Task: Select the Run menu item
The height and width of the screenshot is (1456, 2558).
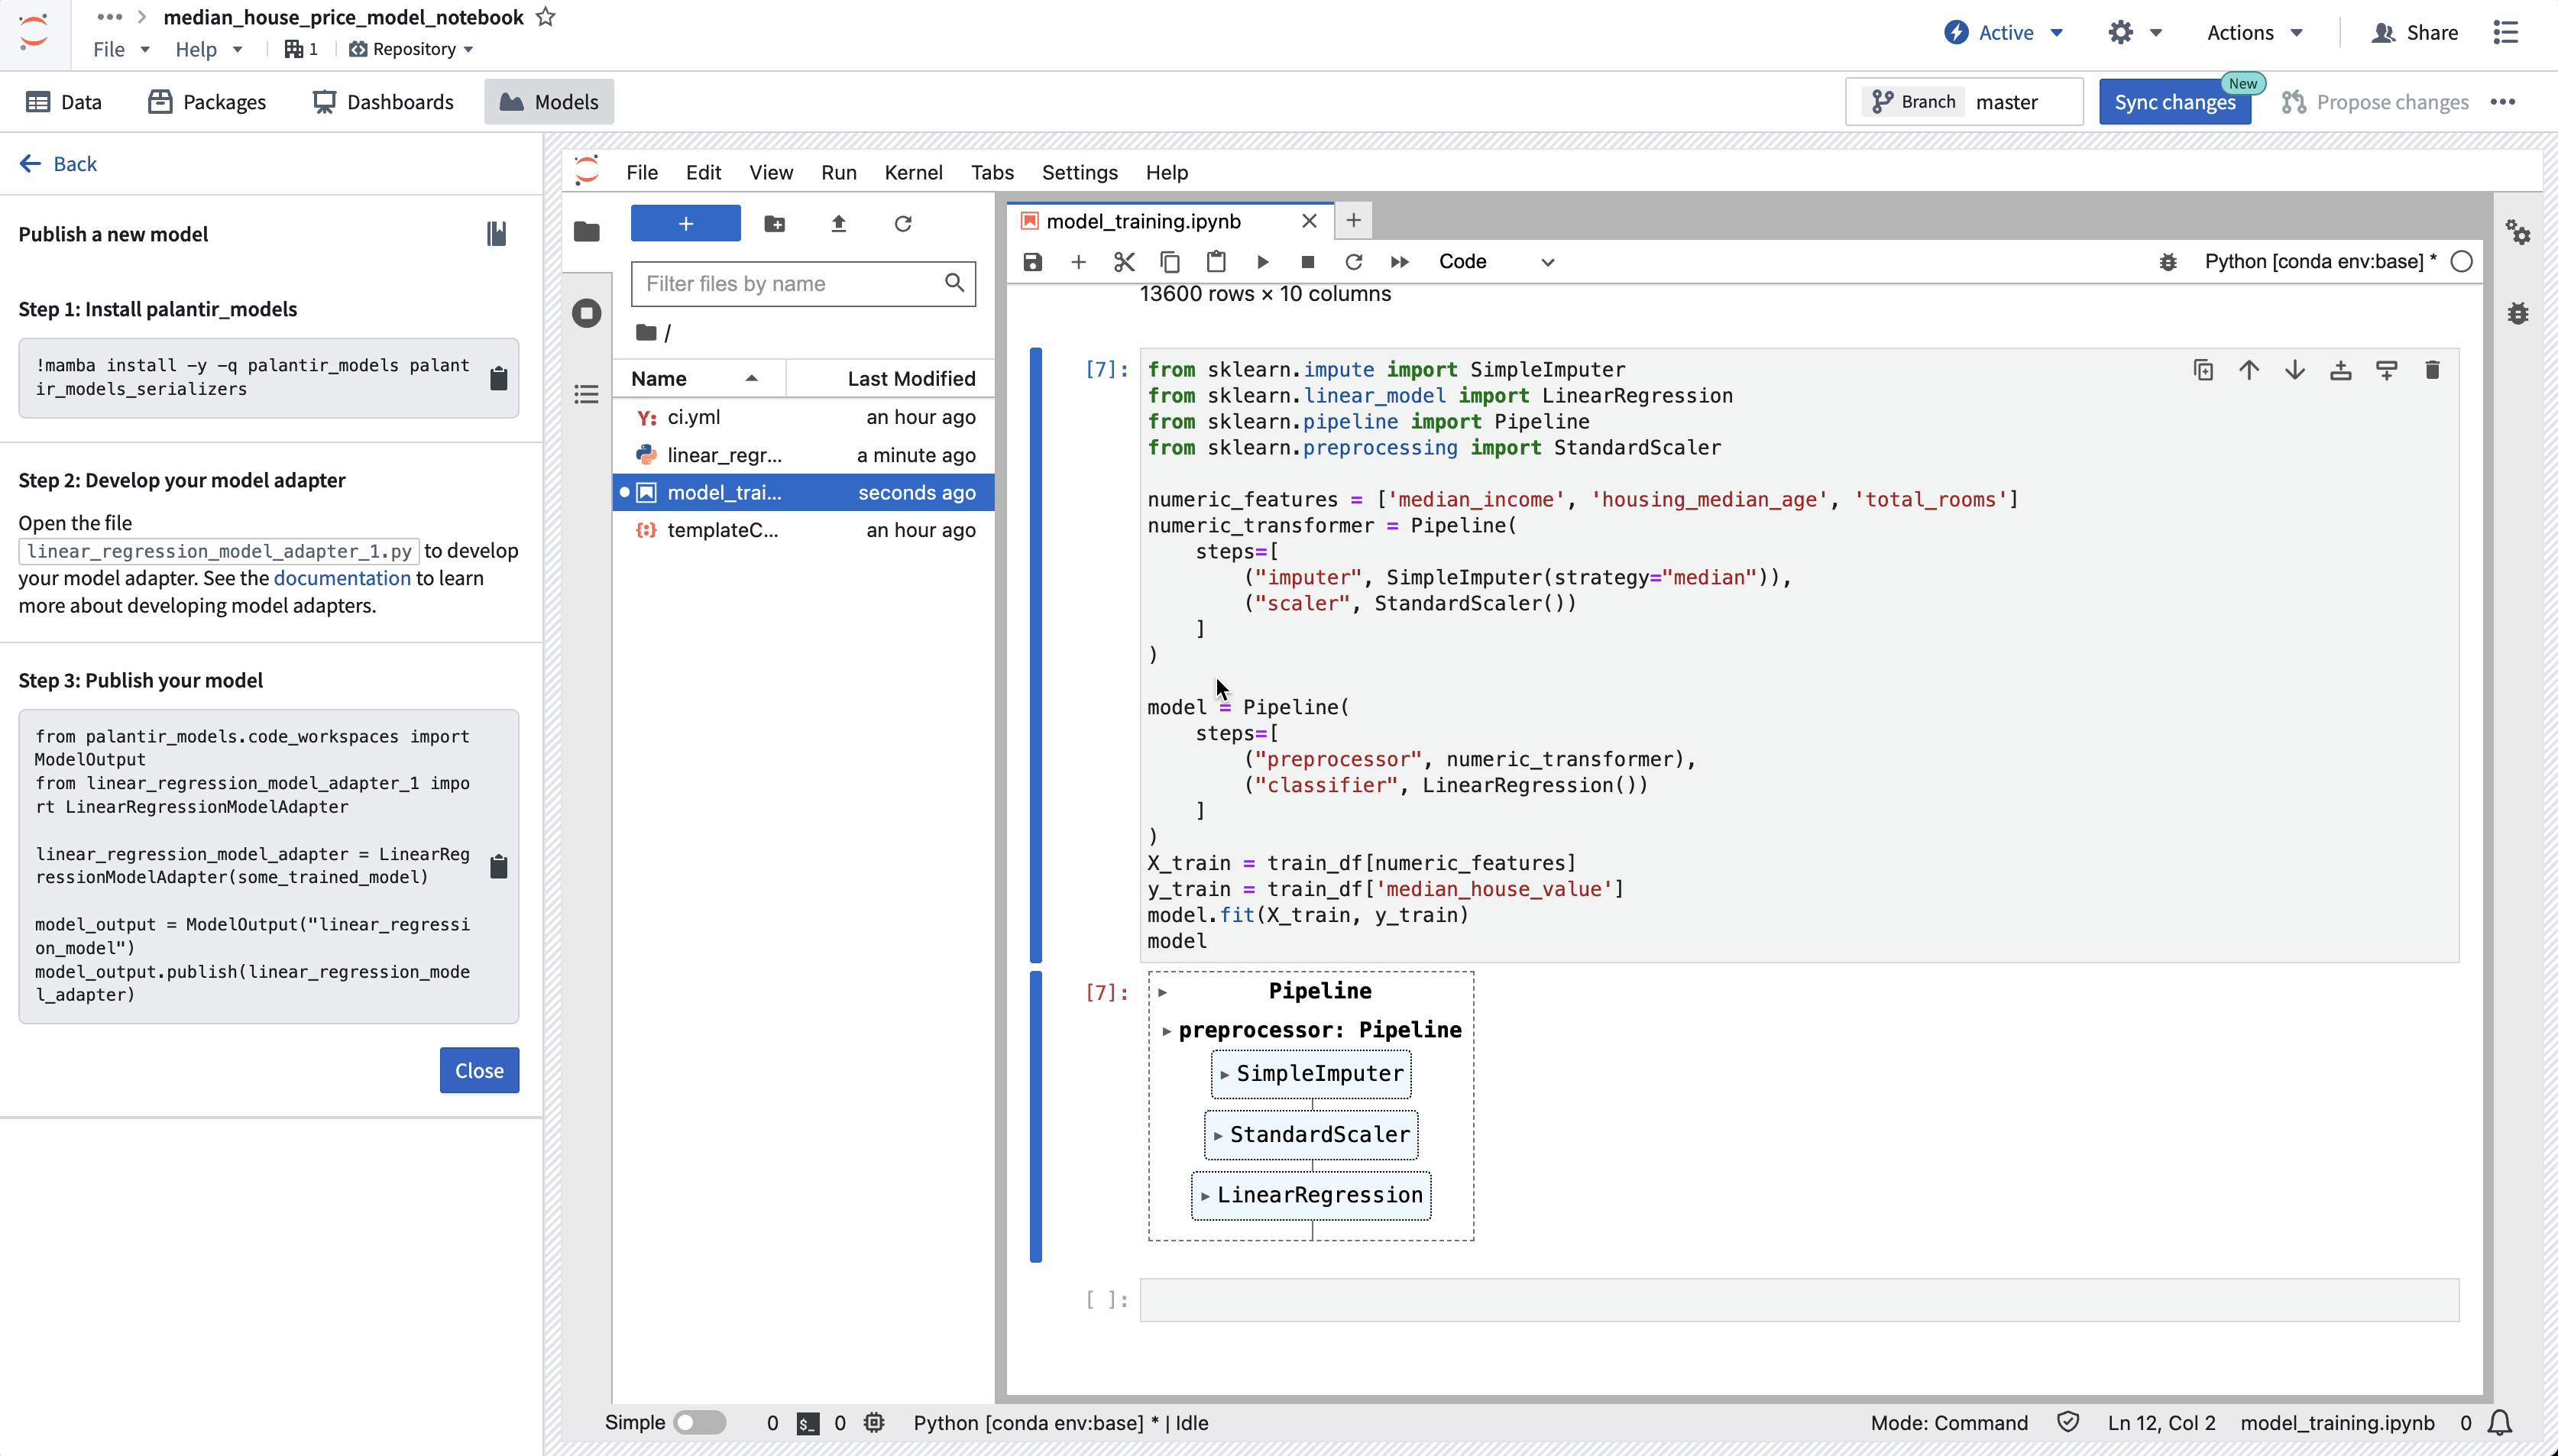Action: (838, 172)
